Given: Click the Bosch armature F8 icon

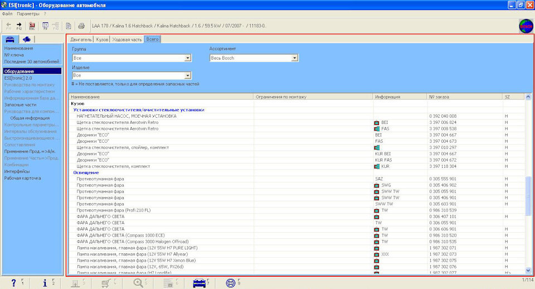Looking at the screenshot, I should tap(231, 283).
